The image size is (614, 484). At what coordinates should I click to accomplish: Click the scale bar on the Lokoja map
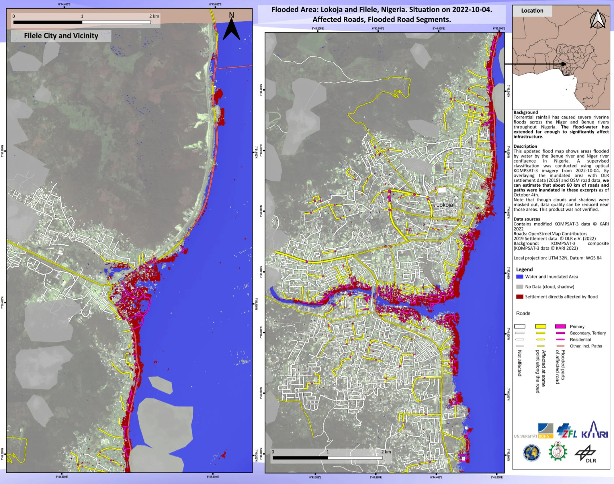327,458
